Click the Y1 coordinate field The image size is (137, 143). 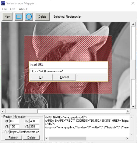tap(15, 127)
